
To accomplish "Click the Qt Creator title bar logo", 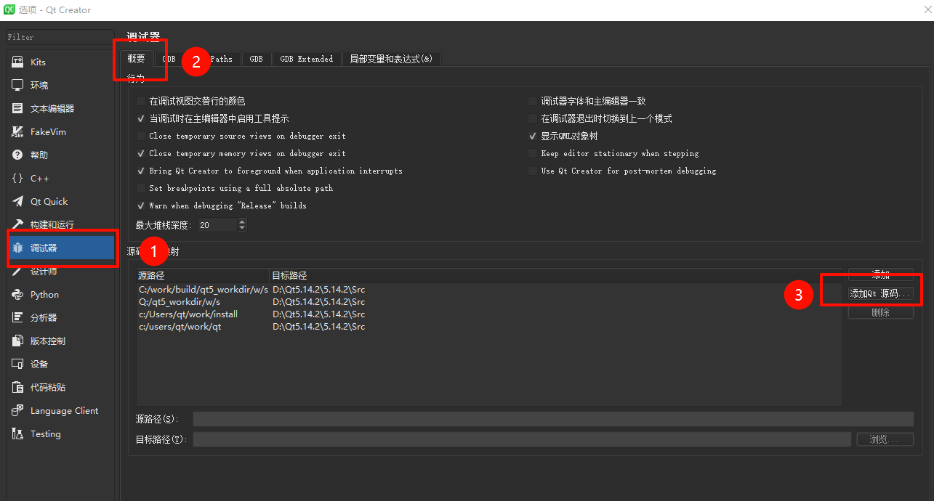I will [9, 10].
